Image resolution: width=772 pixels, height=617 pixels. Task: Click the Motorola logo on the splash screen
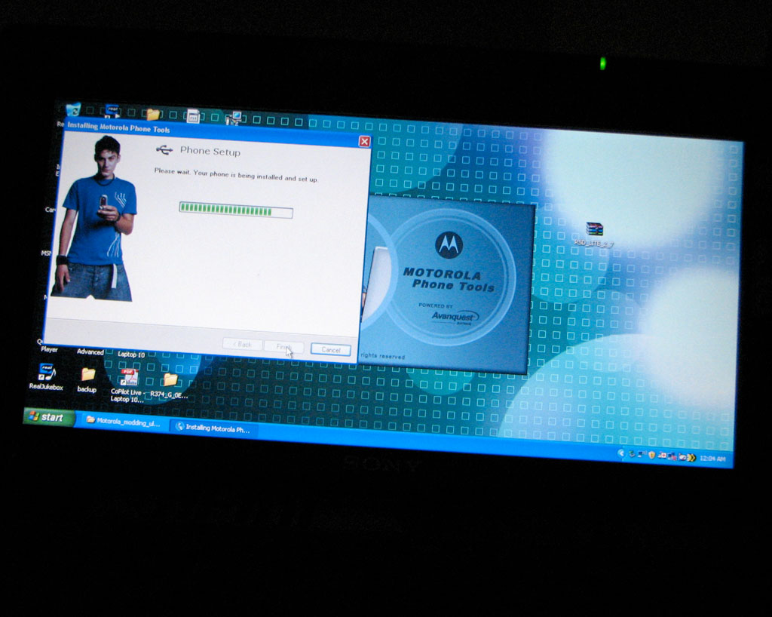[x=449, y=244]
